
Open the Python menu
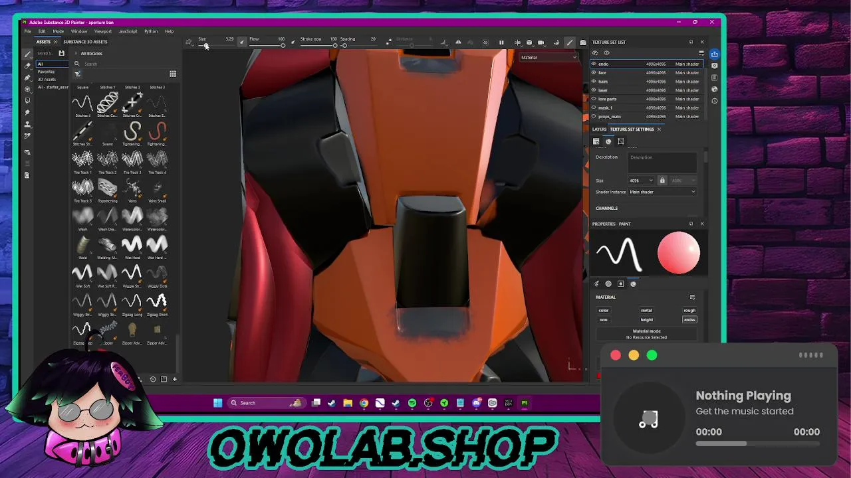151,31
